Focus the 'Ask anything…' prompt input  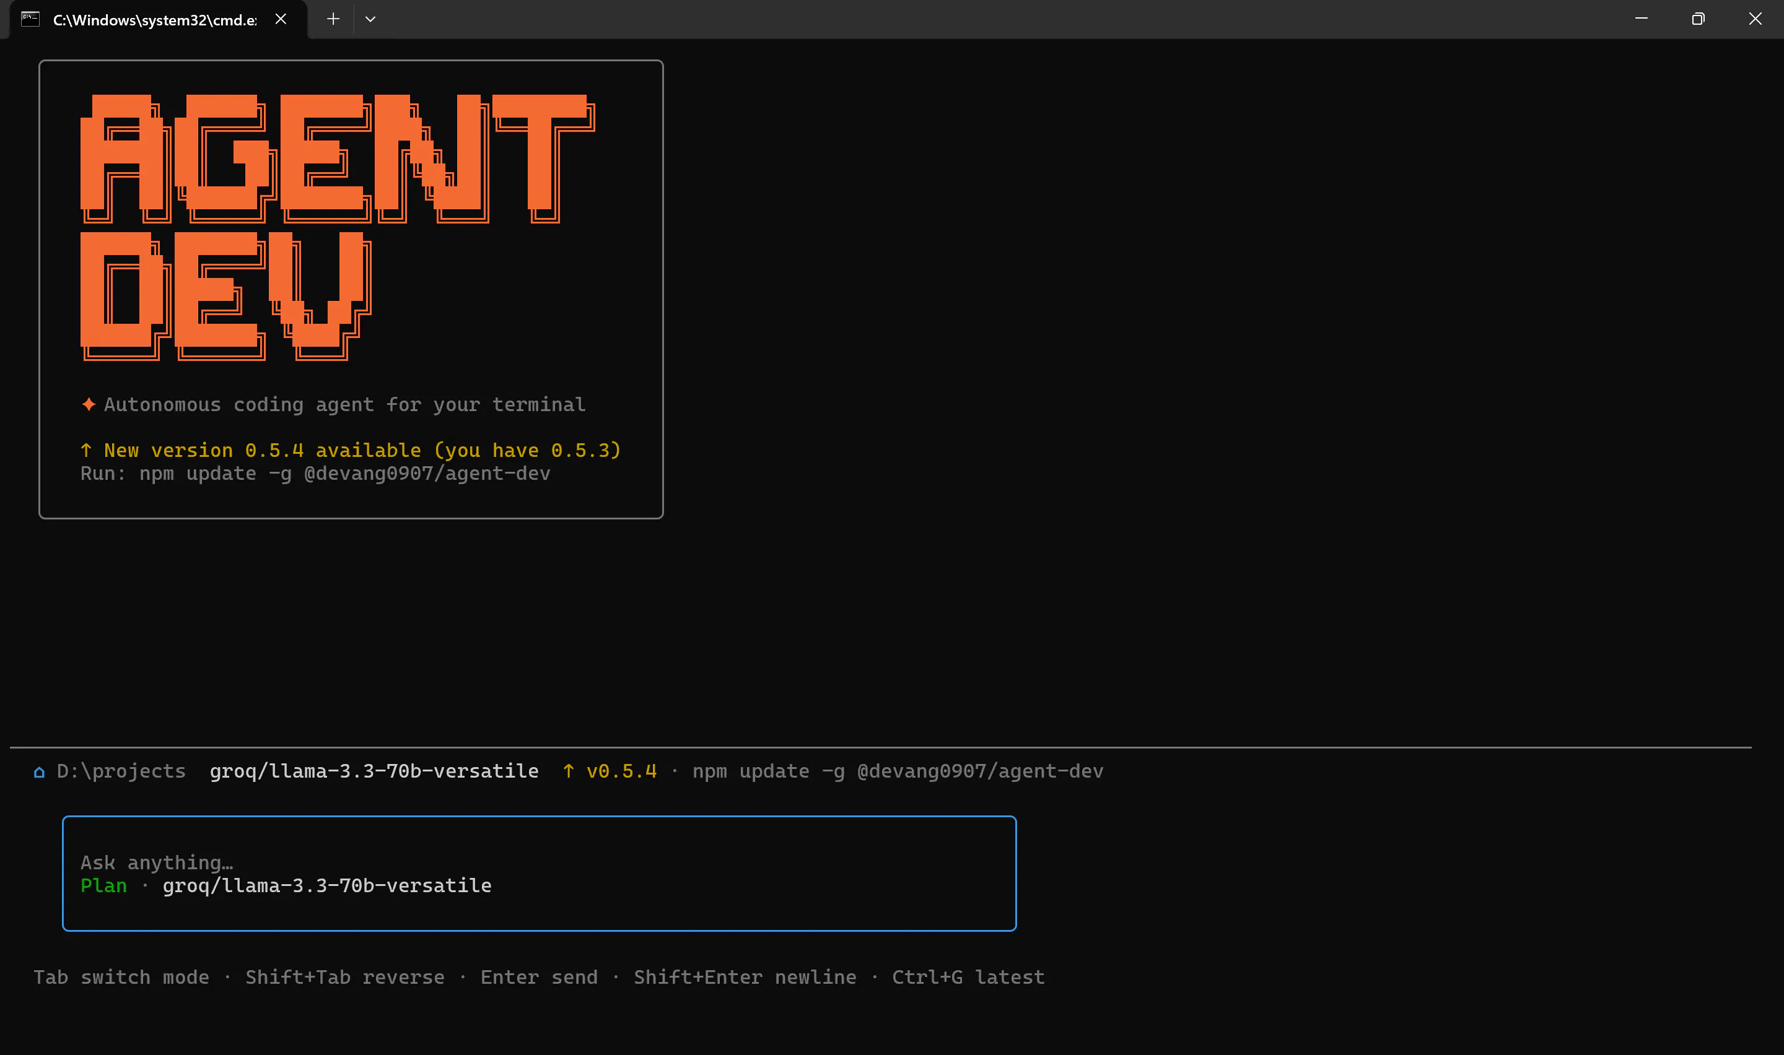click(539, 873)
